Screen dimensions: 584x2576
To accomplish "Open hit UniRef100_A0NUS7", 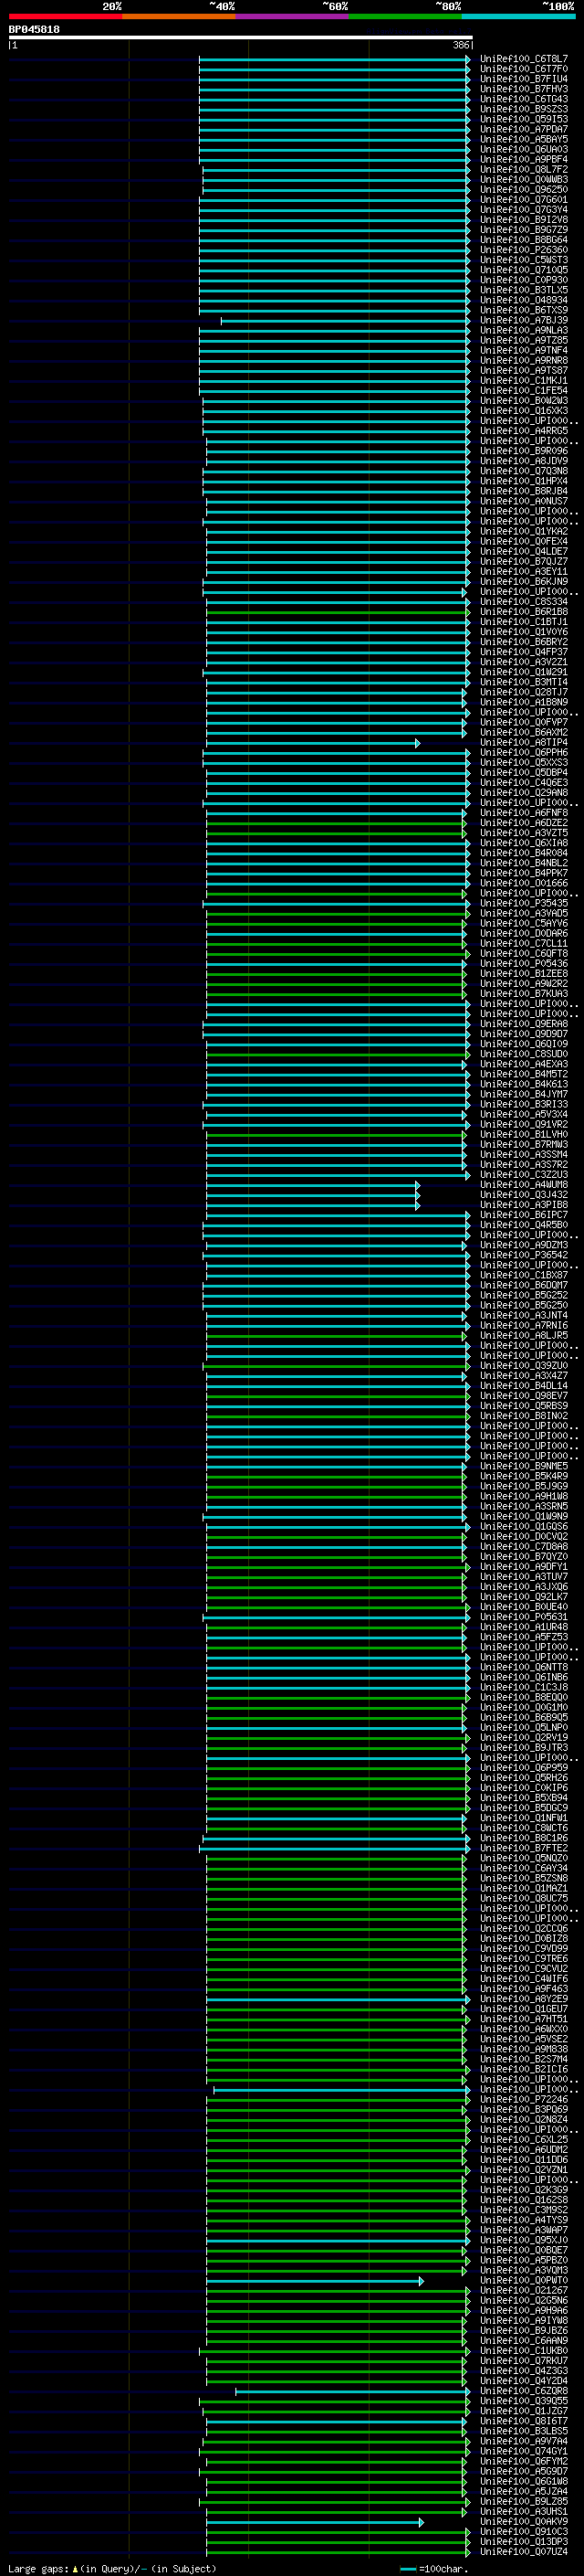I will 524,502.
